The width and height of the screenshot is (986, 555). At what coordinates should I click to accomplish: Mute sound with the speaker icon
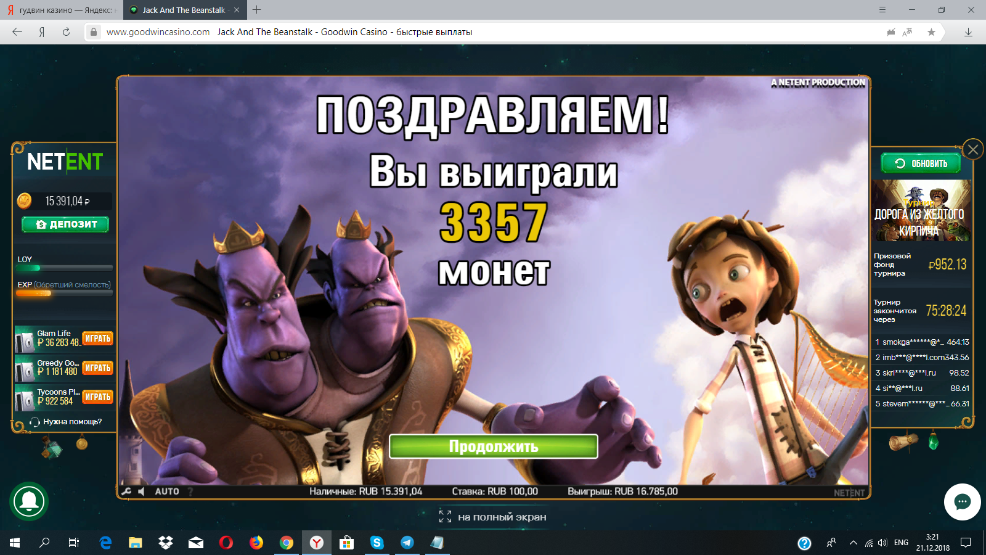pyautogui.click(x=141, y=491)
